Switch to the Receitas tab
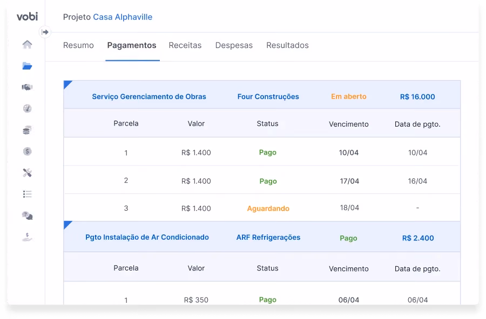The image size is (486, 319). pyautogui.click(x=185, y=45)
